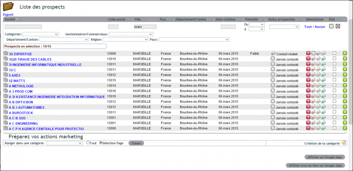Click the folder icon beside Liste des prospects
The image size is (353, 171).
[8, 6]
